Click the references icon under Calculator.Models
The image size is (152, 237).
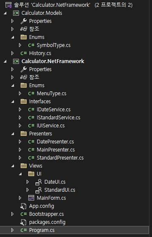click(24, 29)
